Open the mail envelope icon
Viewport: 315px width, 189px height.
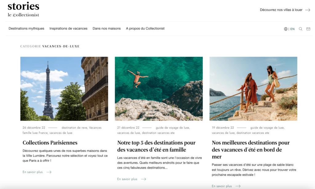click(x=308, y=29)
